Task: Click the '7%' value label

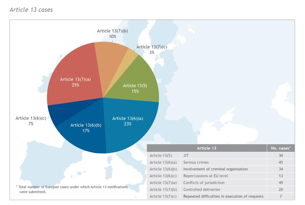Action: point(31,124)
